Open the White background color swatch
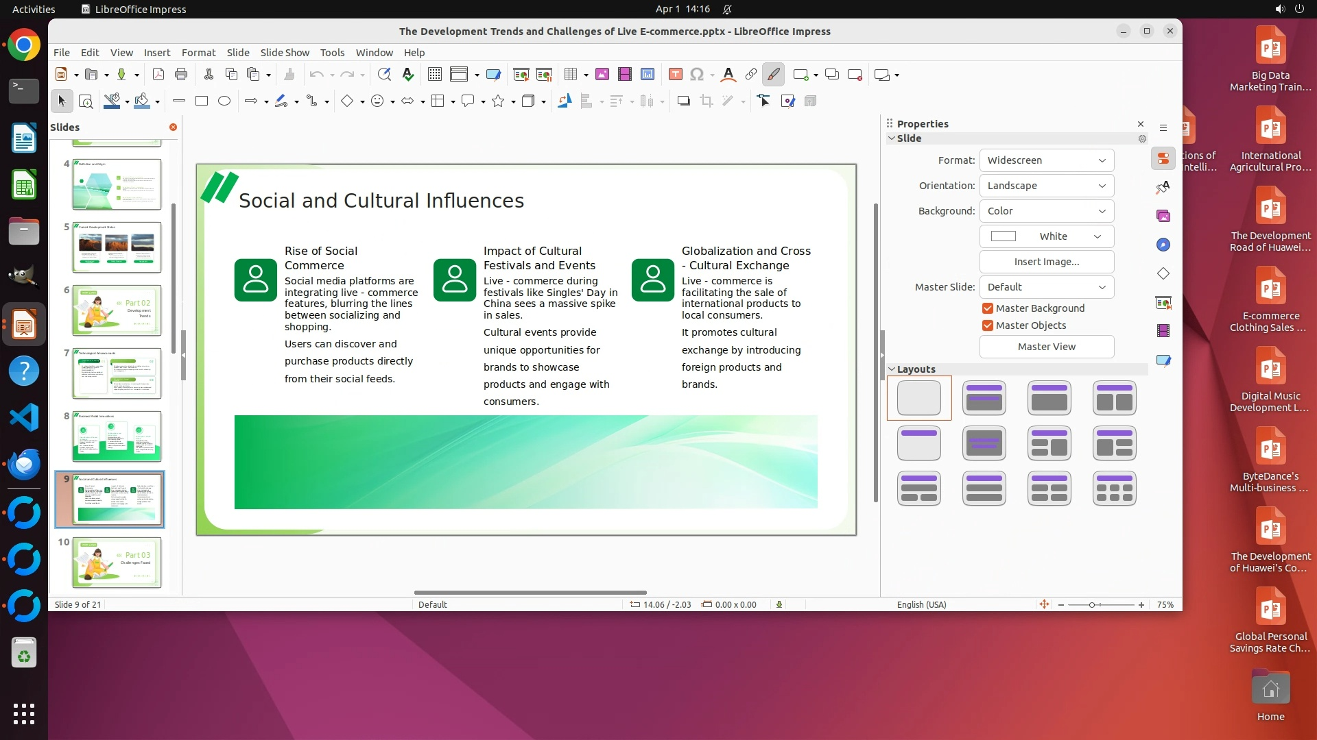This screenshot has height=740, width=1317. click(1046, 236)
